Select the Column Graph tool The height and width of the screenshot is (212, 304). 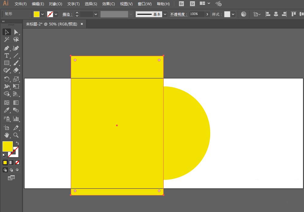(16, 119)
